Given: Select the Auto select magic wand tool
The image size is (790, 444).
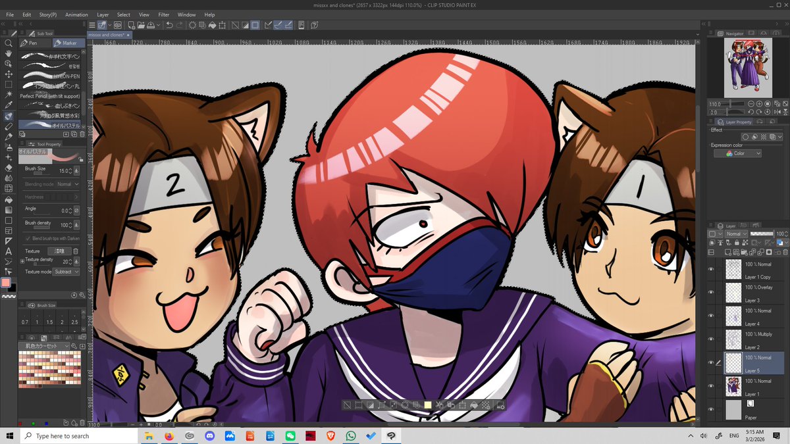Looking at the screenshot, I should pyautogui.click(x=9, y=95).
